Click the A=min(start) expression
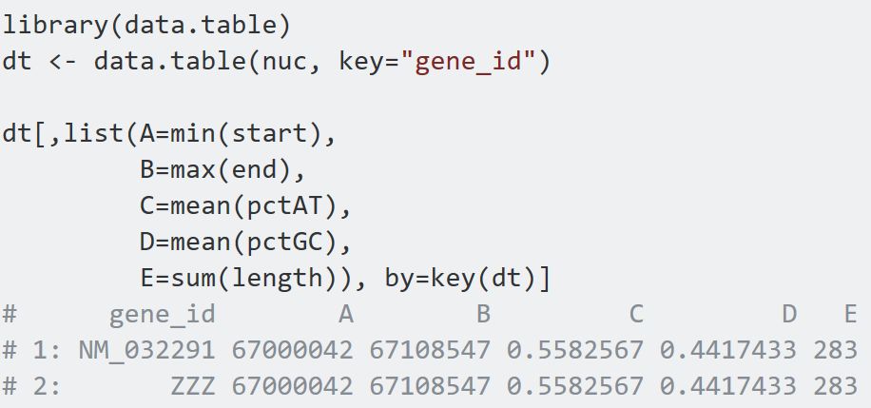871x408 pixels. pyautogui.click(x=238, y=134)
